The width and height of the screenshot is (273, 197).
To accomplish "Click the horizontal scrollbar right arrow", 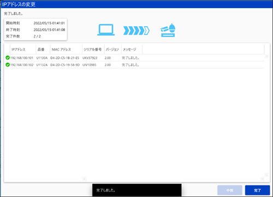I will (262, 179).
